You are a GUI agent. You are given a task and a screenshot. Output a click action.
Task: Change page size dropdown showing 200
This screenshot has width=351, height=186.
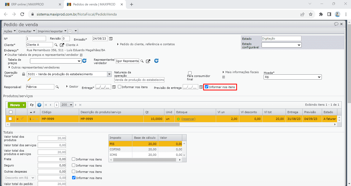point(67,105)
